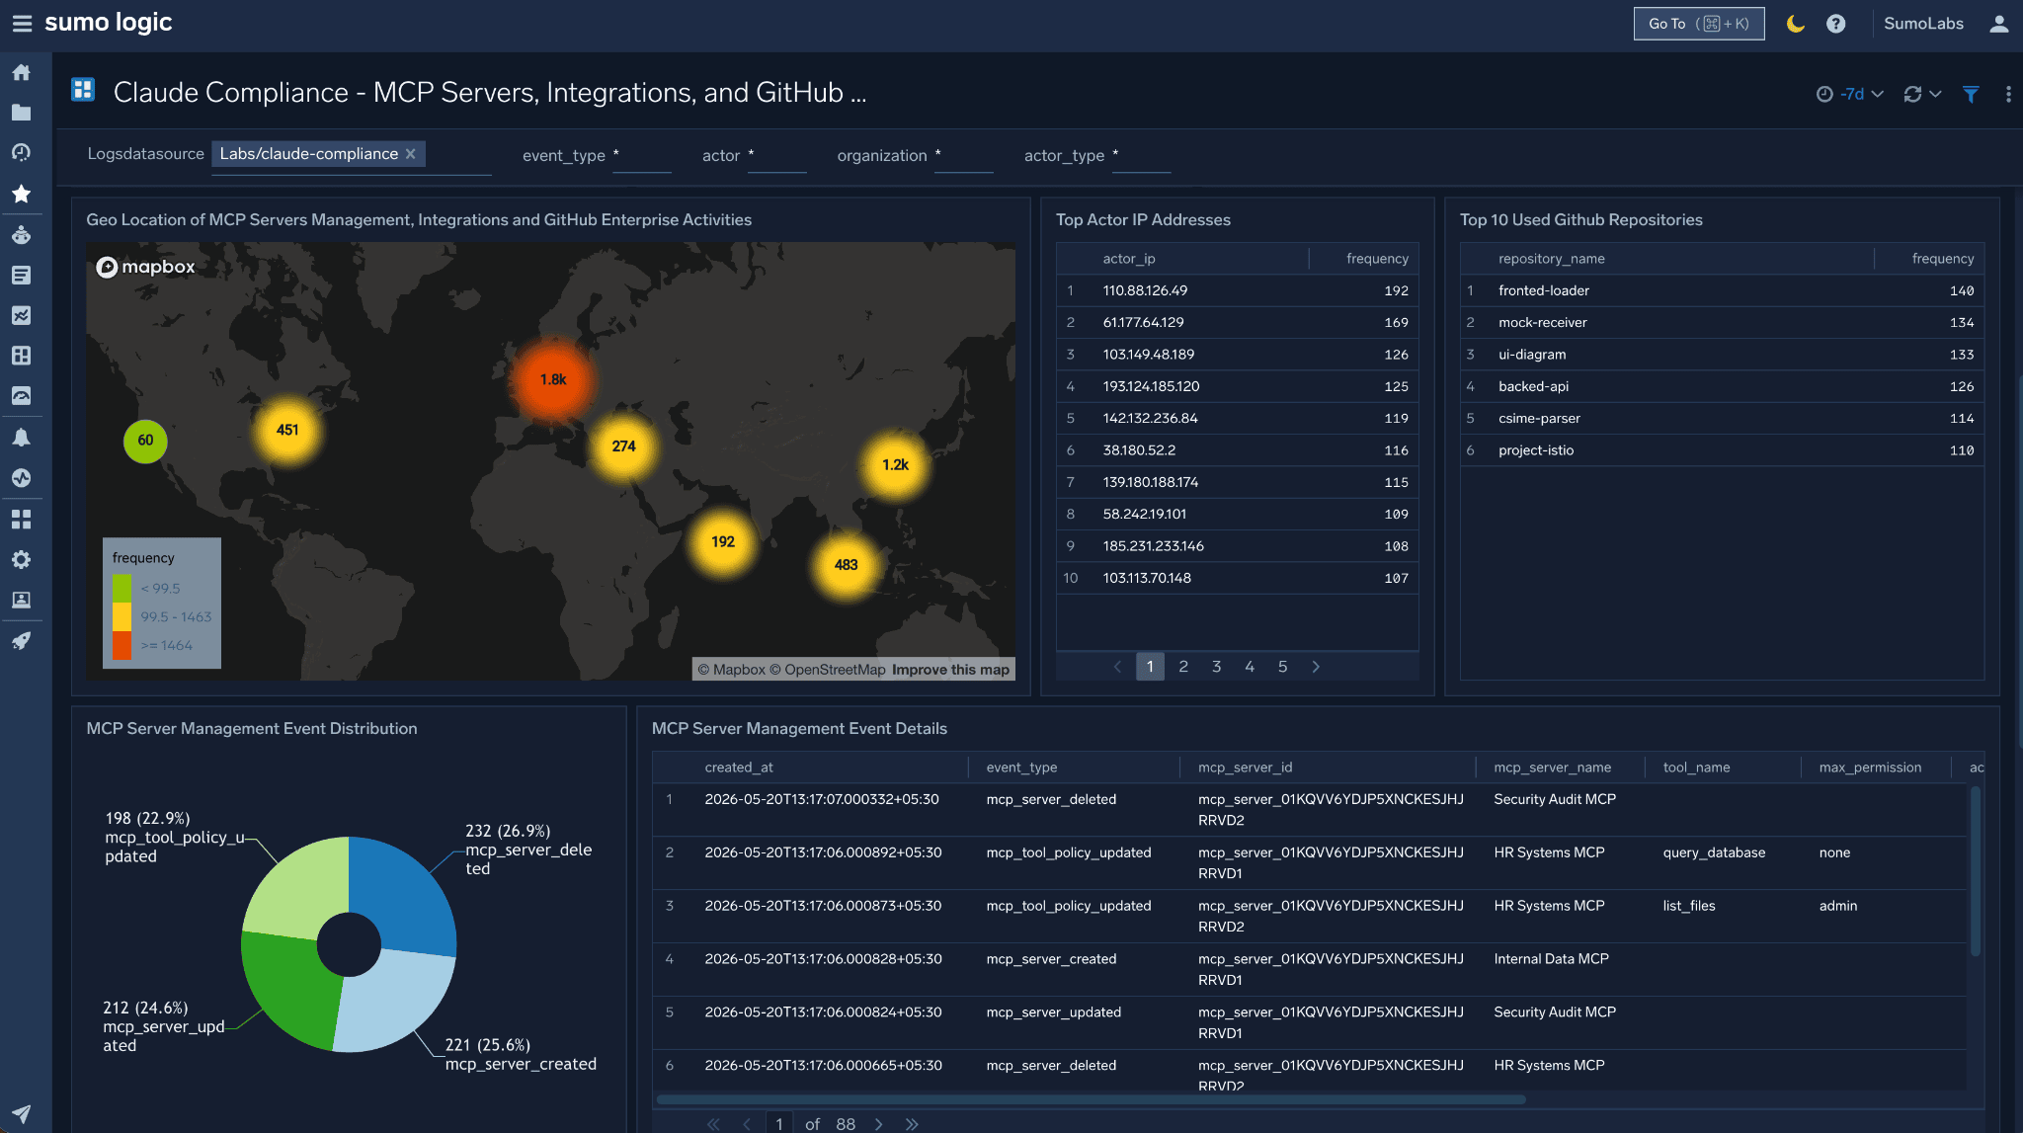The width and height of the screenshot is (2023, 1133).
Task: Click the green 60 map cluster
Action: pyautogui.click(x=145, y=441)
